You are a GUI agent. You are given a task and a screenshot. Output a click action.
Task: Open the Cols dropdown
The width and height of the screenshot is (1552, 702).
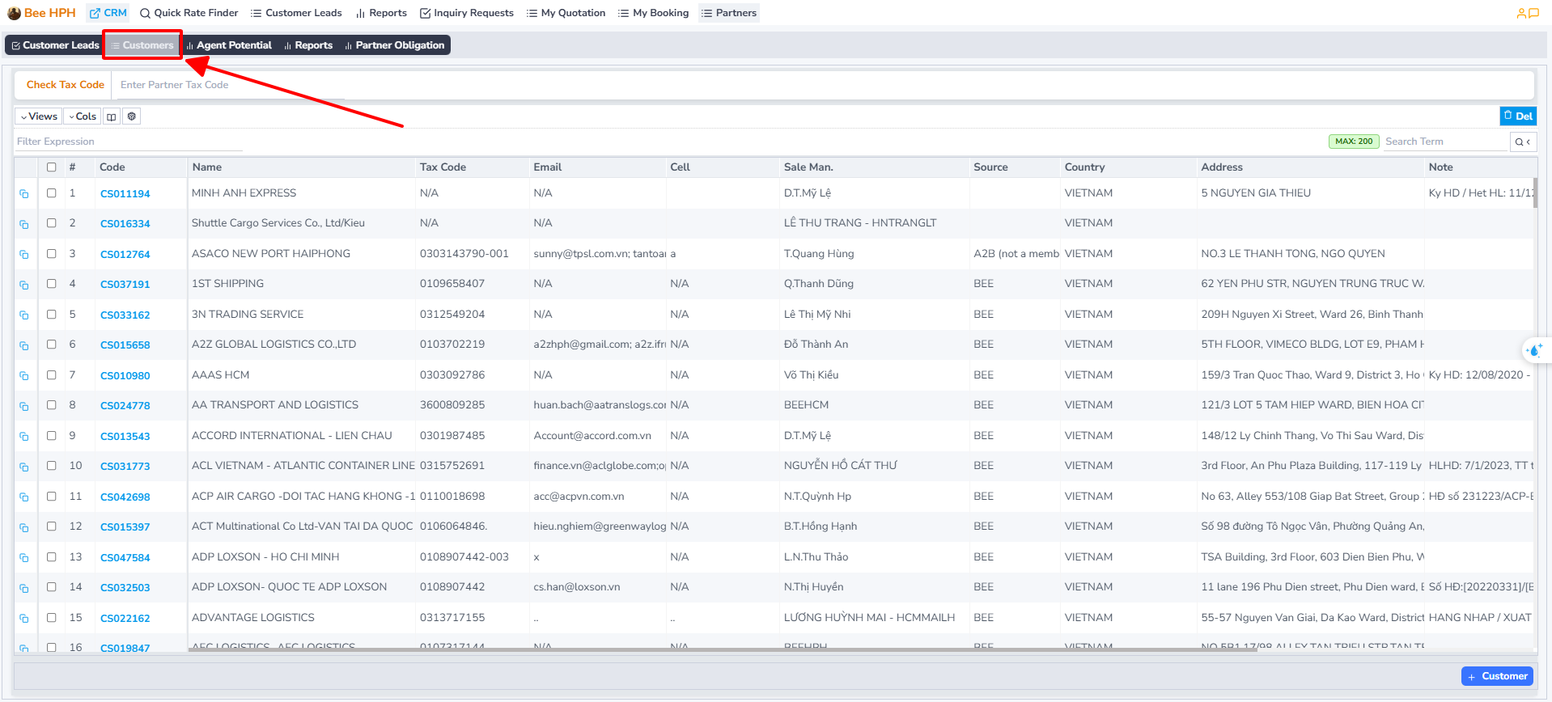pos(82,116)
